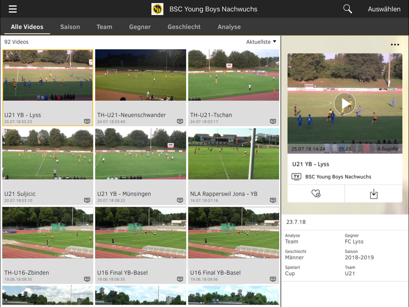Click the Geschlecht value Männer
Image resolution: width=409 pixels, height=307 pixels.
point(294,257)
